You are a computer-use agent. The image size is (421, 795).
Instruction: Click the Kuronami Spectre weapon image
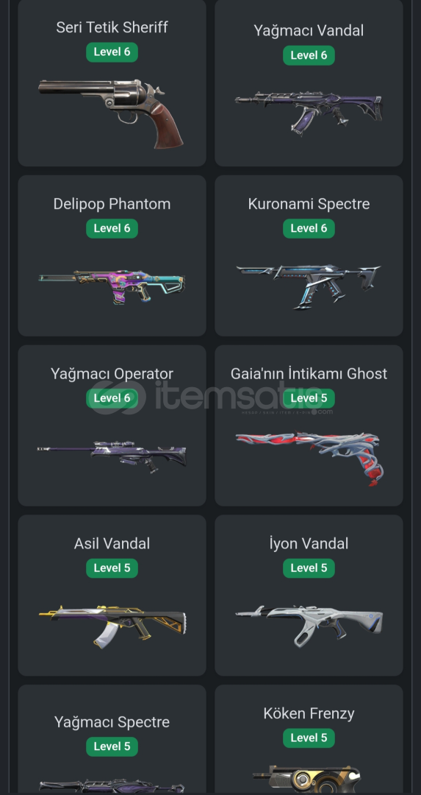click(309, 286)
